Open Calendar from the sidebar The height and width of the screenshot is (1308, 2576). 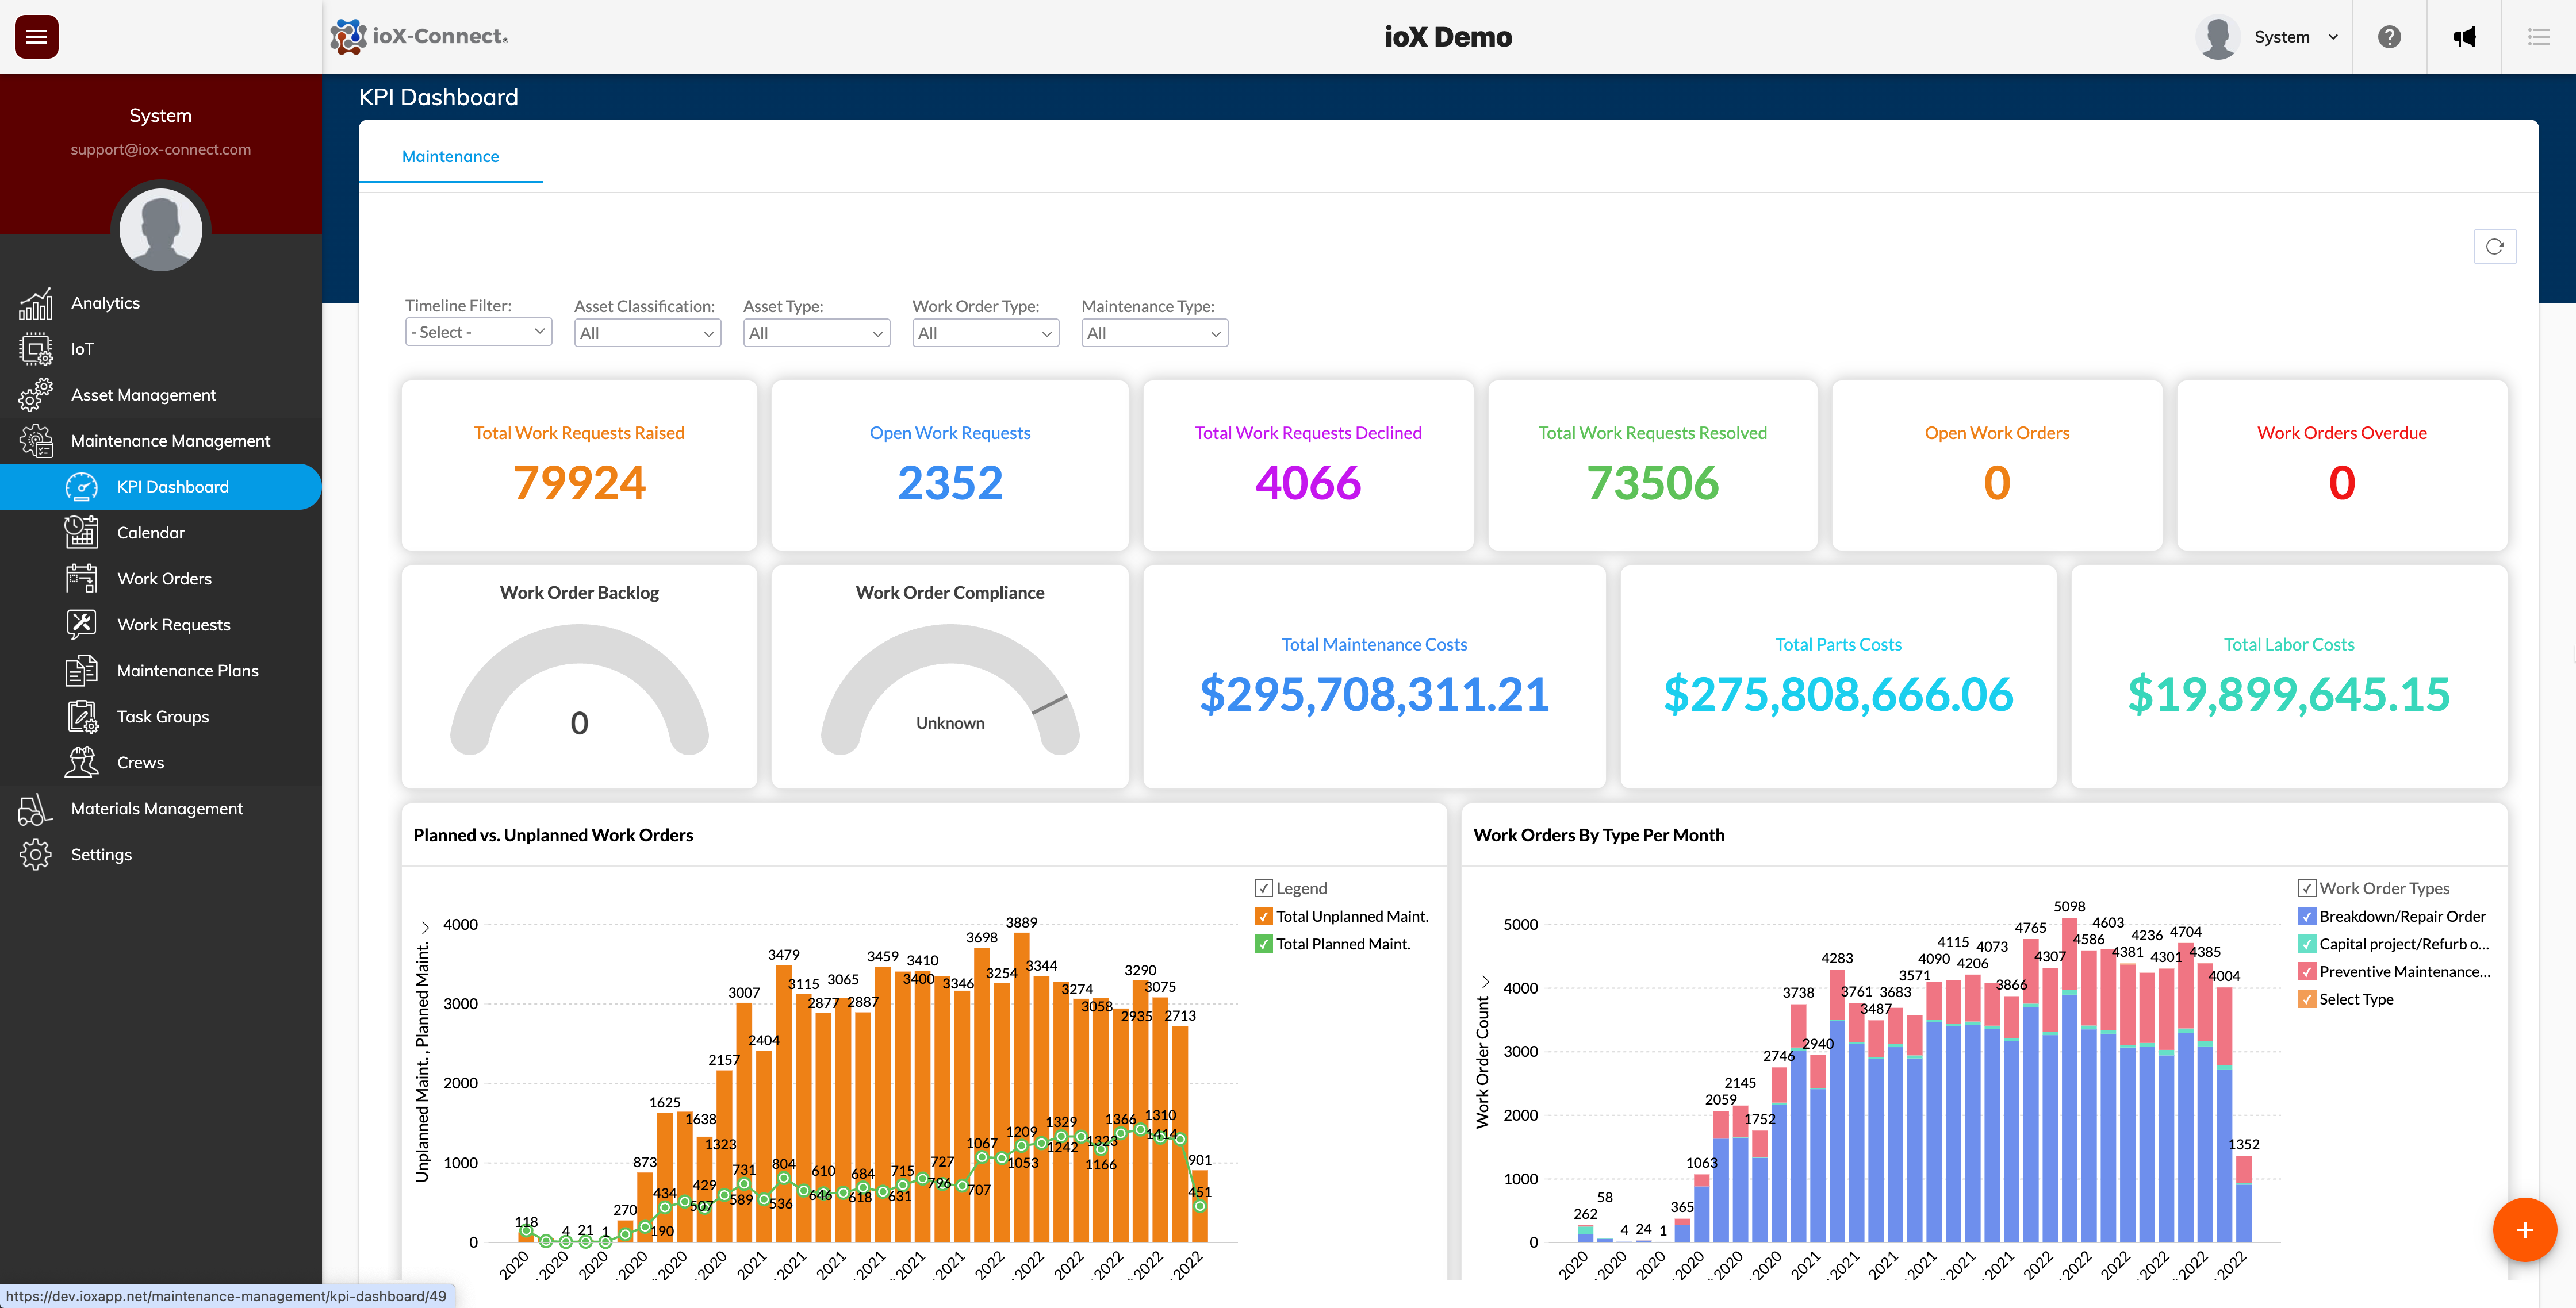click(x=151, y=533)
